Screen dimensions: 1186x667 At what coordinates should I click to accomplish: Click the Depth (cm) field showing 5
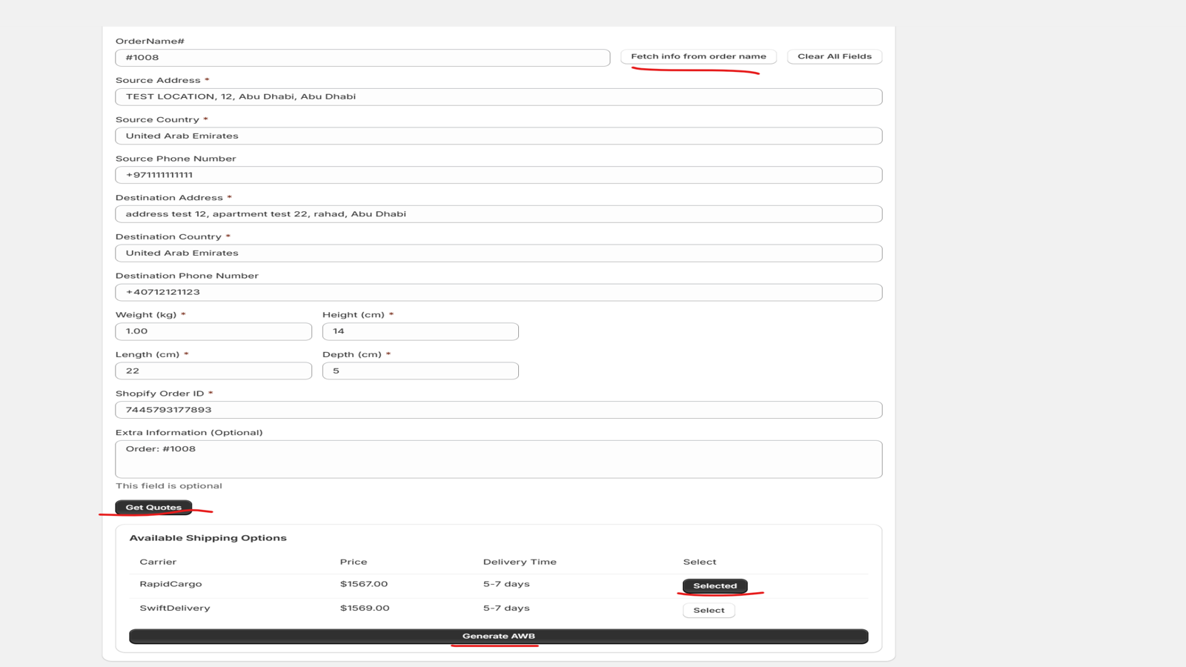[x=420, y=371]
